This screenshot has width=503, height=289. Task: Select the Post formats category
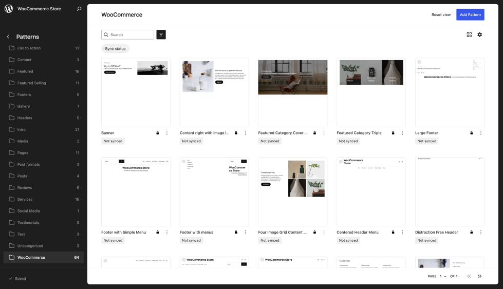[44, 164]
